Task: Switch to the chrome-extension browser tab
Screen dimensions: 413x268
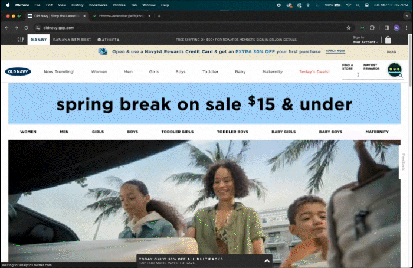Action: pyautogui.click(x=122, y=16)
